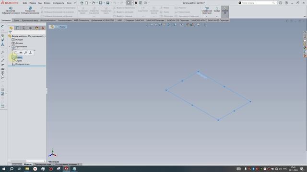Image resolution: width=307 pixels, height=172 pixels.
Task: Open the dropdown next to the Select tool
Action: click(132, 3)
